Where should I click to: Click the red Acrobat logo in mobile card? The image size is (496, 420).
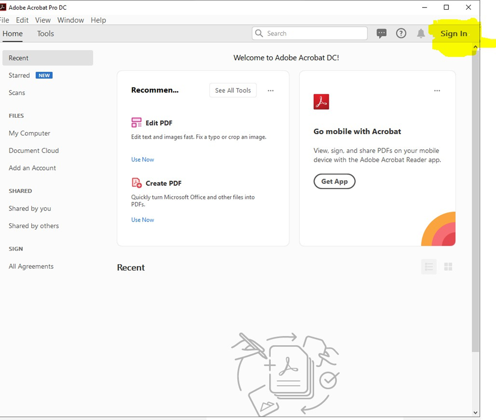click(x=321, y=102)
